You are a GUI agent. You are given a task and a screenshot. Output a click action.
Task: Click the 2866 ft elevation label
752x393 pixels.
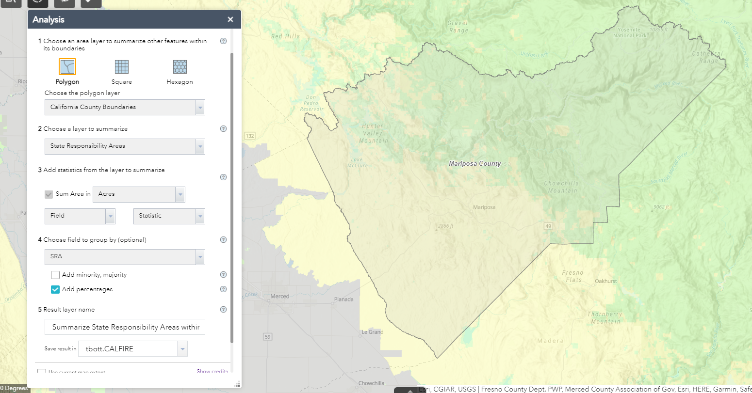445,226
